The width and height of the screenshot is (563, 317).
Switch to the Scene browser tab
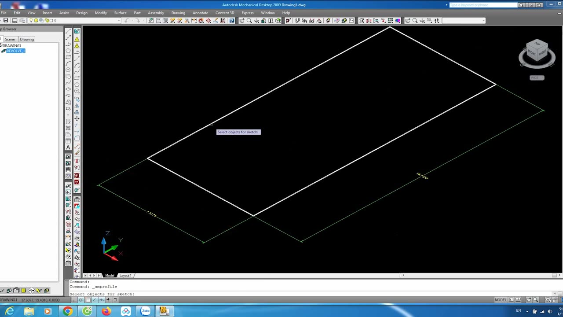click(10, 39)
